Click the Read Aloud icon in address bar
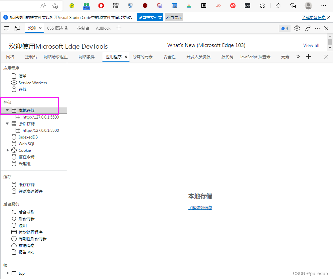Screen dimensions: 333x279 43,6
